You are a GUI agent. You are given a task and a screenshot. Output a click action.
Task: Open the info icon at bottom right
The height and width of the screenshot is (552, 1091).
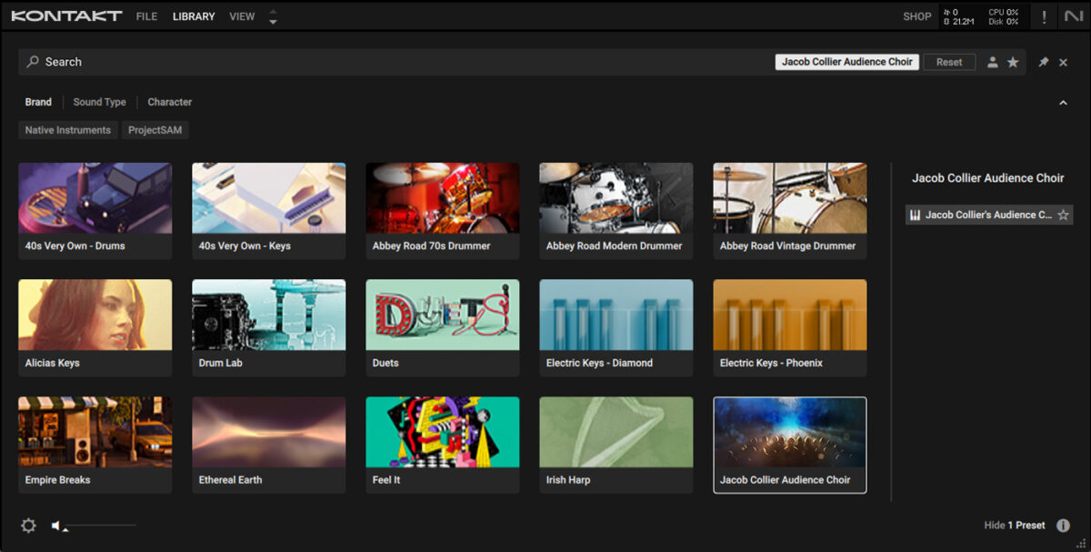[x=1063, y=526]
